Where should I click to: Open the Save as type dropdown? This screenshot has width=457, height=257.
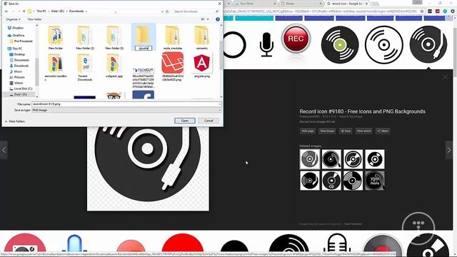(x=126, y=110)
